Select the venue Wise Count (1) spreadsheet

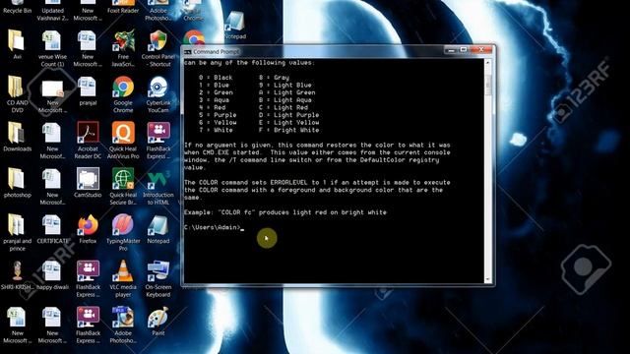coord(52,49)
